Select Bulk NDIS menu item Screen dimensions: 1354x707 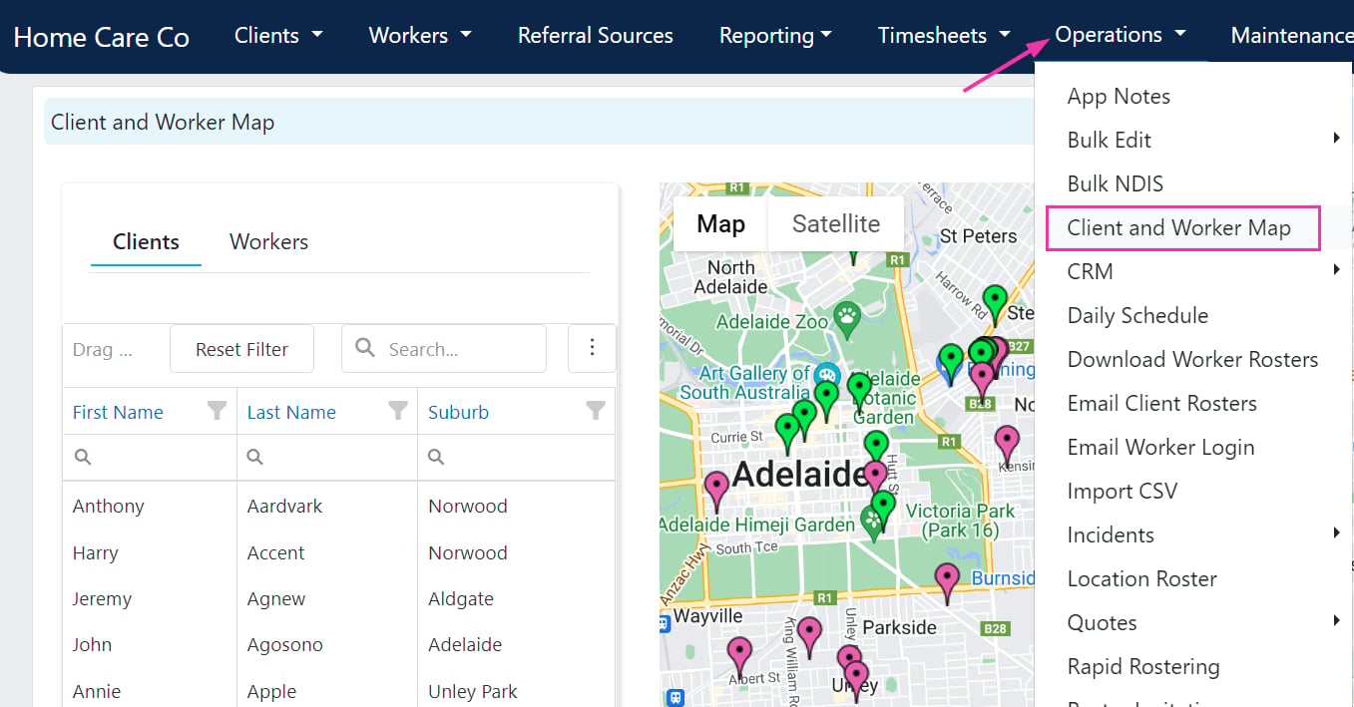[1116, 183]
